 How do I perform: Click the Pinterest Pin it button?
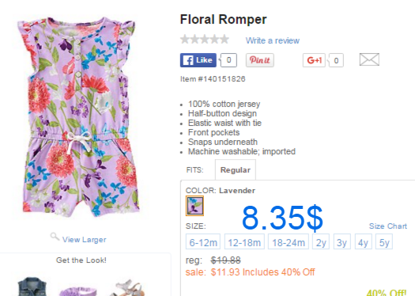[259, 60]
